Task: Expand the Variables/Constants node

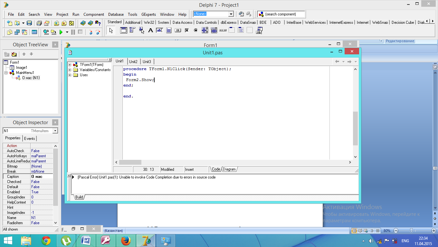Action: click(70, 70)
